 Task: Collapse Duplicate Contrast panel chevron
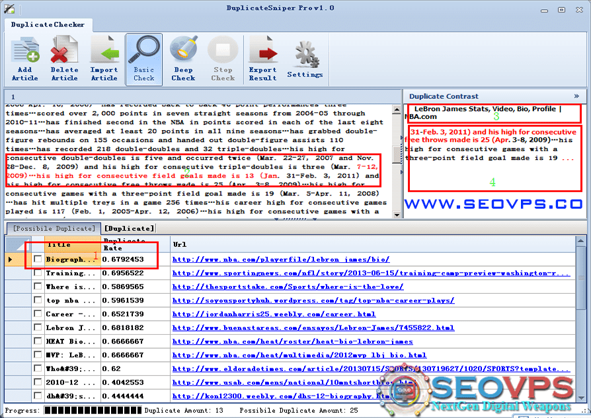click(576, 96)
